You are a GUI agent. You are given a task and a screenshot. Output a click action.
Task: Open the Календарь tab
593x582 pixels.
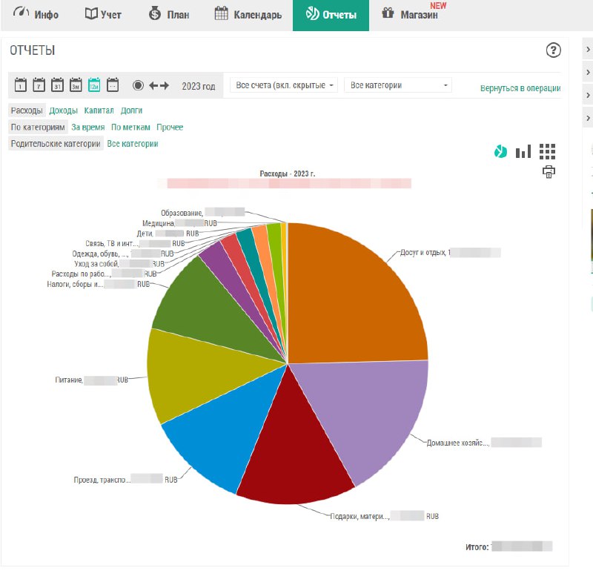coord(248,15)
